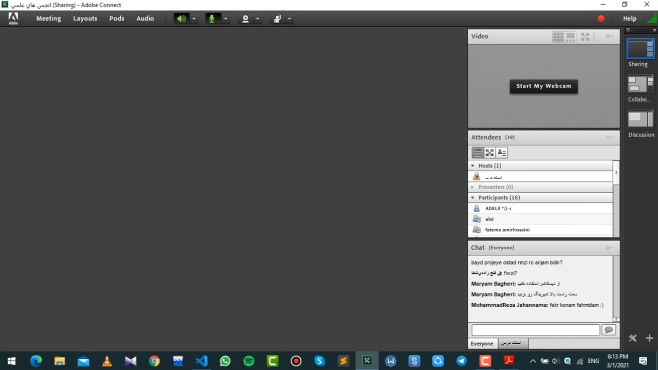Click the webcam icon in toolbar
The image size is (658, 370).
pyautogui.click(x=245, y=18)
